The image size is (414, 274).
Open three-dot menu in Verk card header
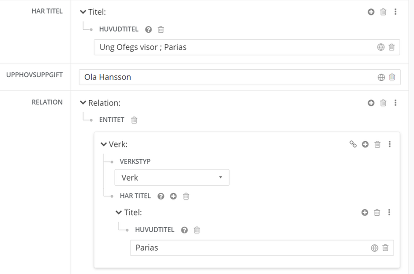coord(389,144)
